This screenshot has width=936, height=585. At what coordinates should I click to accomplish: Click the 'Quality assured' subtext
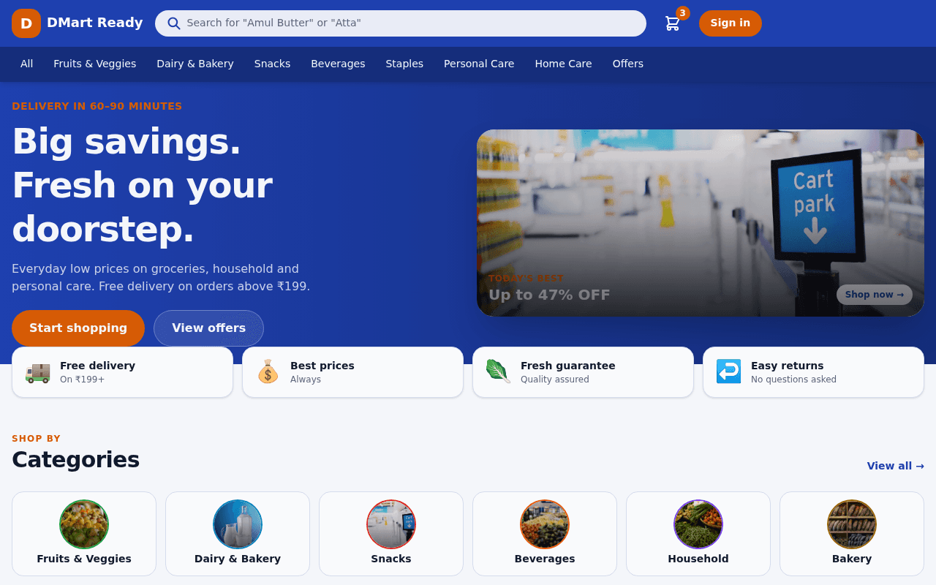click(555, 380)
